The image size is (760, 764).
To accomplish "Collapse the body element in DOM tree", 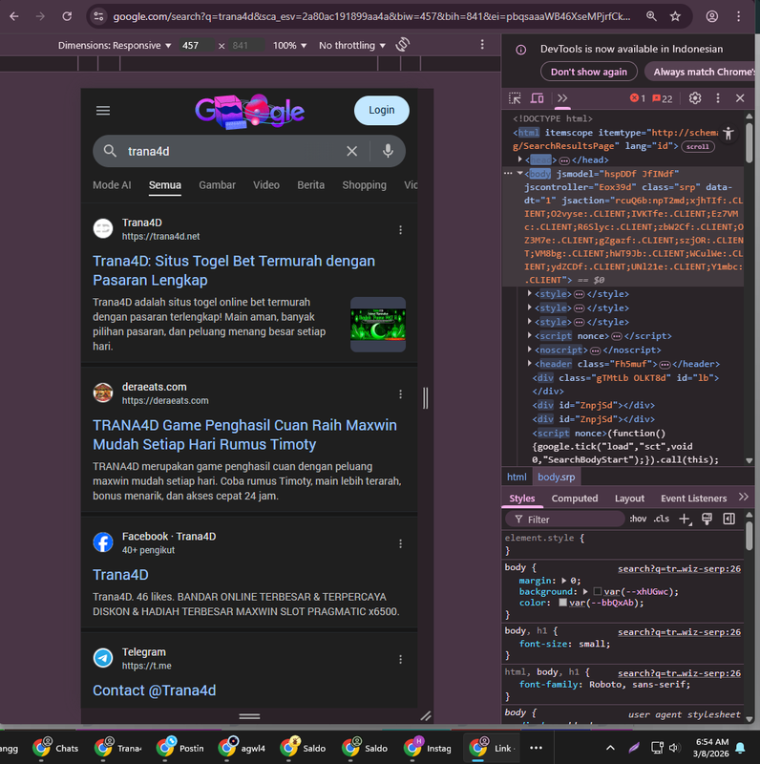I will click(x=519, y=173).
